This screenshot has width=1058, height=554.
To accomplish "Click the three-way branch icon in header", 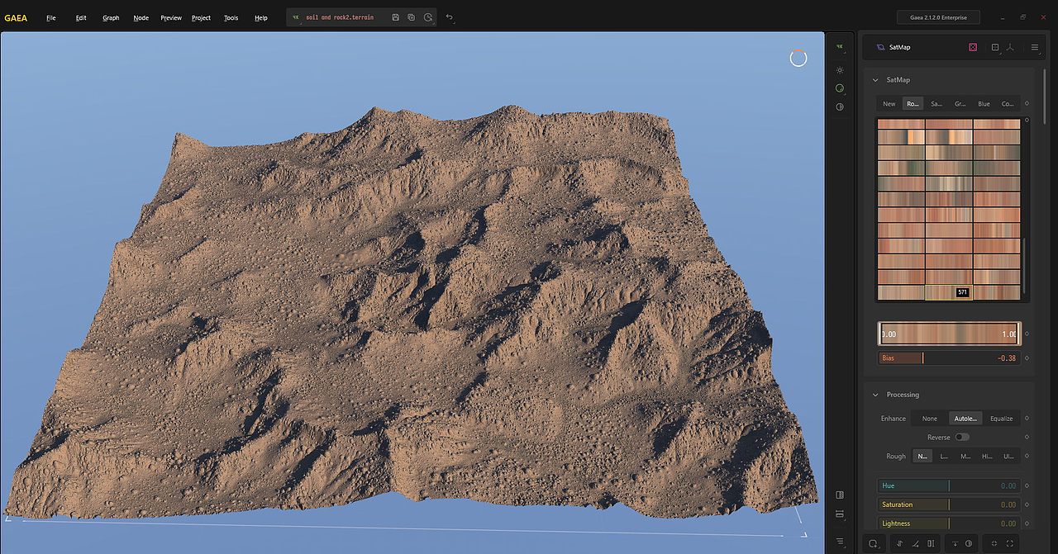I will point(1010,47).
